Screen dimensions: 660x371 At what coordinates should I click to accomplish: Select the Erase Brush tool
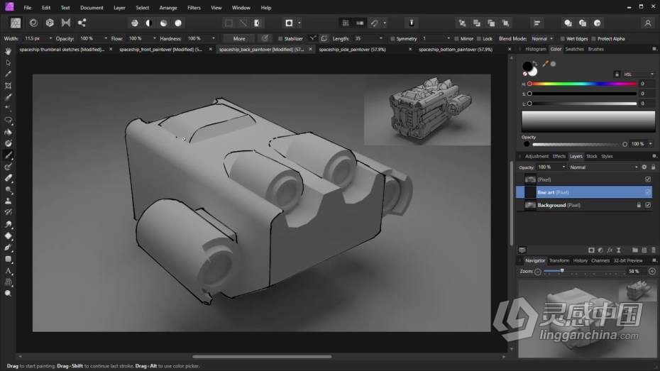pyautogui.click(x=8, y=178)
